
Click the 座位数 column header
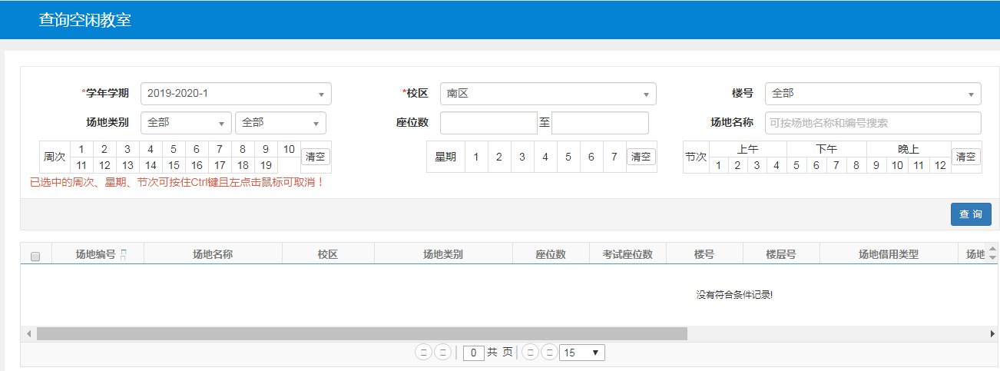point(551,254)
